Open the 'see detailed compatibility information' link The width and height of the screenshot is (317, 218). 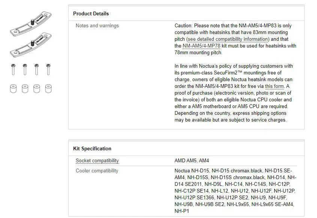pyautogui.click(x=228, y=39)
